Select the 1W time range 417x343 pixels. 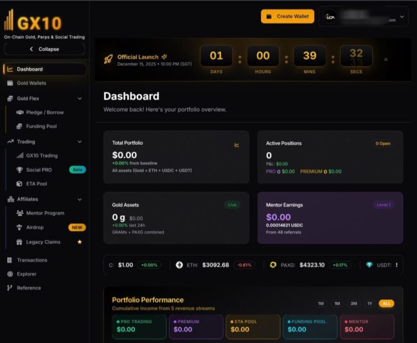pyautogui.click(x=321, y=303)
